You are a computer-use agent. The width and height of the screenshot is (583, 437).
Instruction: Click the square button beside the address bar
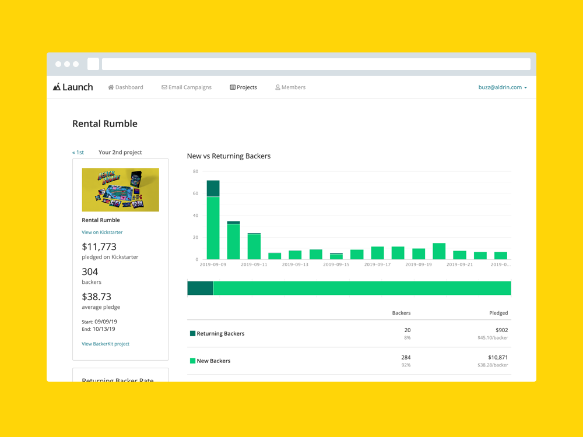[x=93, y=64]
